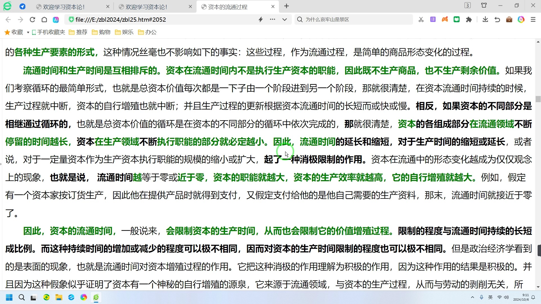This screenshot has width=541, height=304.
Task: Open Task View on taskbar
Action: (x=34, y=297)
